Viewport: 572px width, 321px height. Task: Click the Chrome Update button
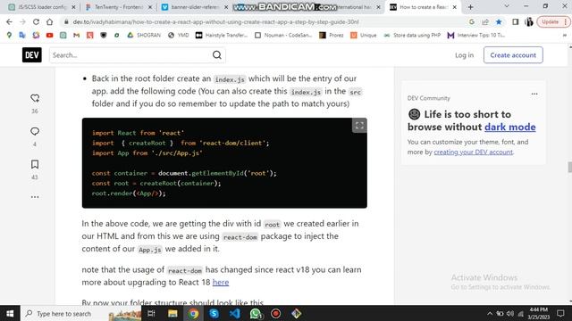coord(553,21)
